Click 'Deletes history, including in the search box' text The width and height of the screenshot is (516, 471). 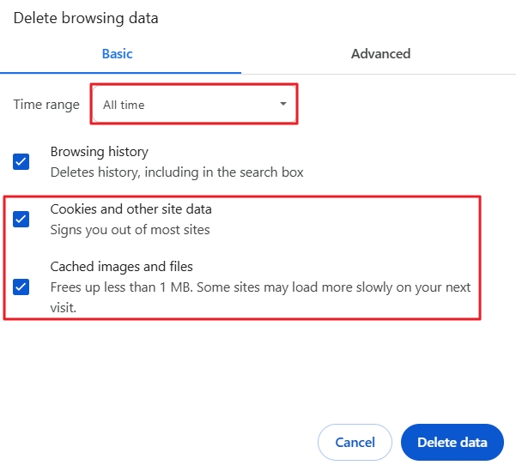pyautogui.click(x=176, y=172)
